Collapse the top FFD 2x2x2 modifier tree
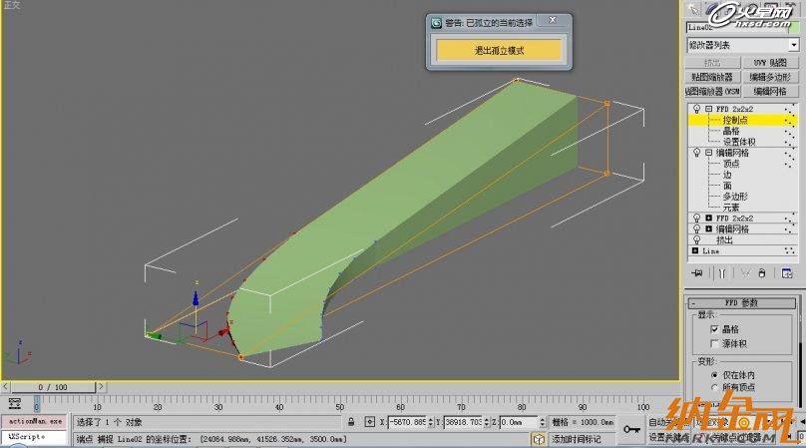The height and width of the screenshot is (448, 806). 707,108
